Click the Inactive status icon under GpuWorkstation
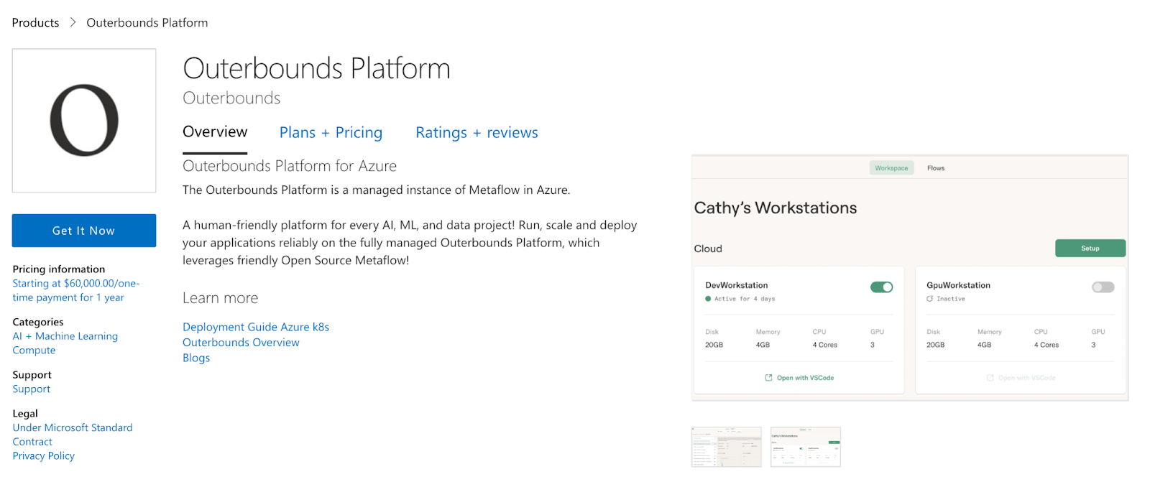The image size is (1150, 482). coord(929,299)
